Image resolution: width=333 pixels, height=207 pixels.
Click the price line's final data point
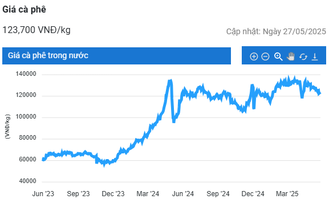pyautogui.click(x=320, y=93)
